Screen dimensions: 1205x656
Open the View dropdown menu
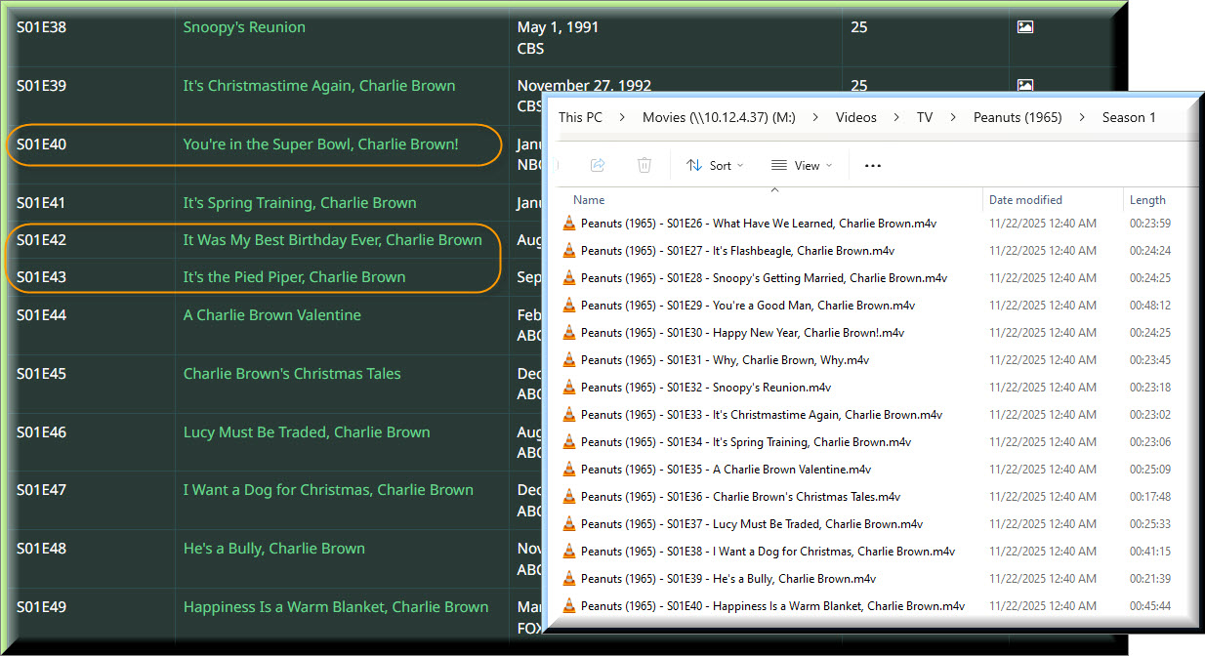pos(802,165)
